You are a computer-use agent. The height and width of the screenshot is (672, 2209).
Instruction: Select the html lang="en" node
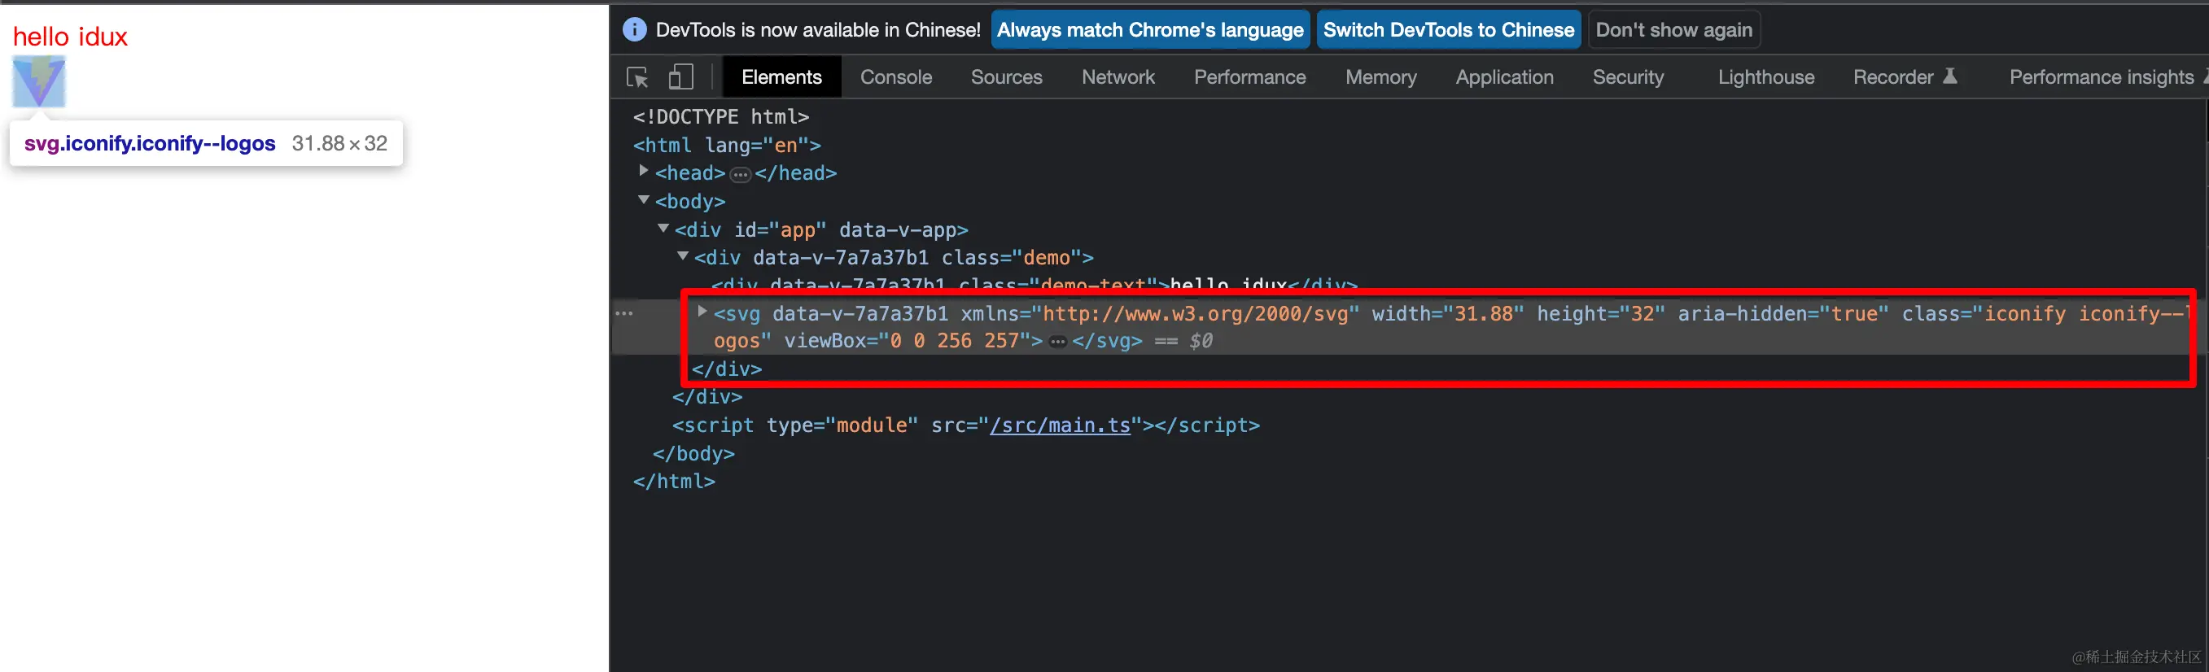point(726,145)
